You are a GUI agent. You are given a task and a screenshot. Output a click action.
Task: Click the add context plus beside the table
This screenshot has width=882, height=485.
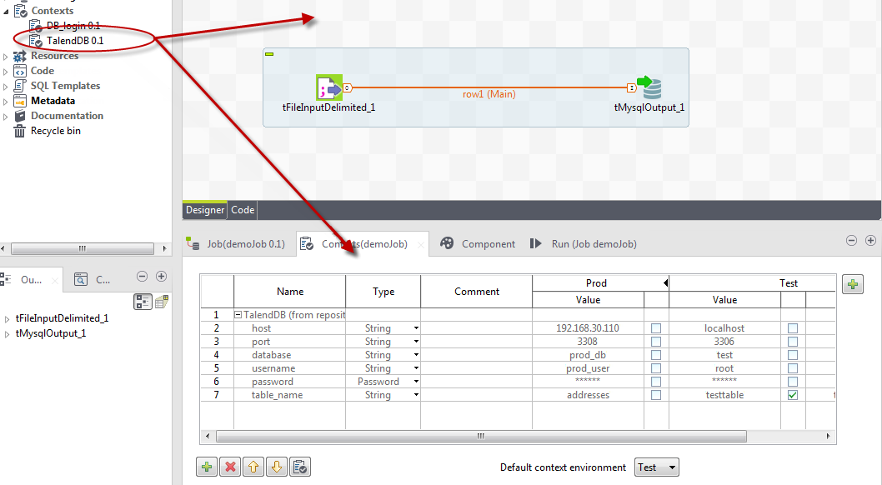pyautogui.click(x=852, y=285)
